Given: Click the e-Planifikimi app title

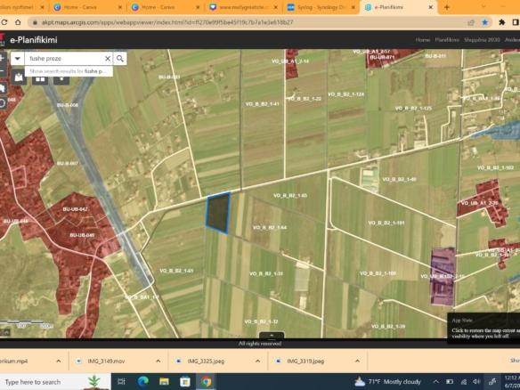Looking at the screenshot, I should [34, 40].
